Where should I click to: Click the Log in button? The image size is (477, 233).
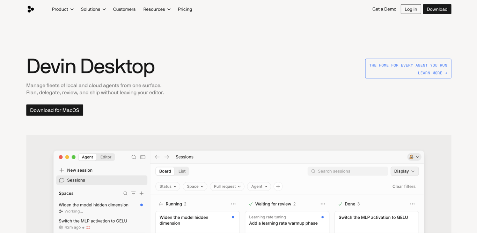(411, 9)
